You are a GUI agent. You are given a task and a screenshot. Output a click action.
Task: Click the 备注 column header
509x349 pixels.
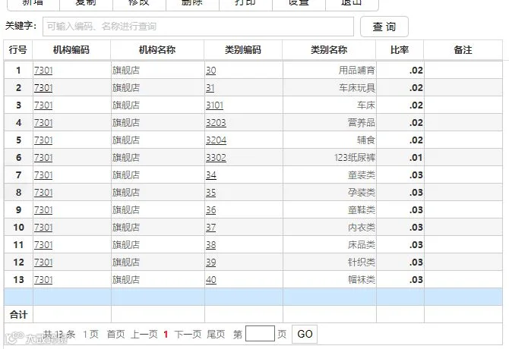[463, 50]
